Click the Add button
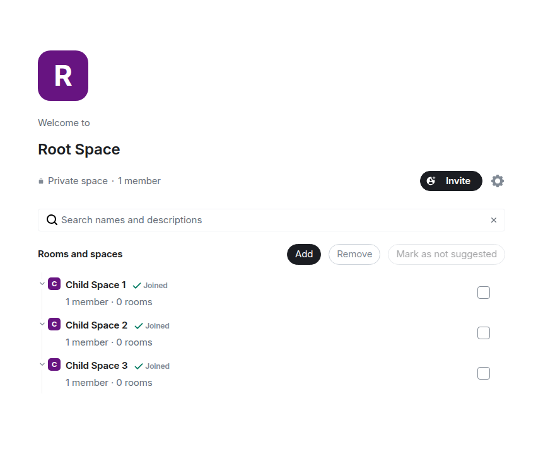This screenshot has height=454, width=543. (x=304, y=254)
